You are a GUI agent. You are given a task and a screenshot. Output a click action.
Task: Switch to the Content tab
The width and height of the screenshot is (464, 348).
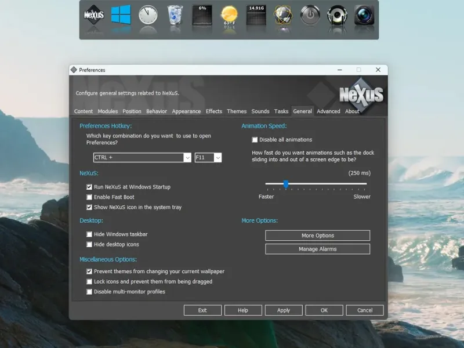[84, 111]
